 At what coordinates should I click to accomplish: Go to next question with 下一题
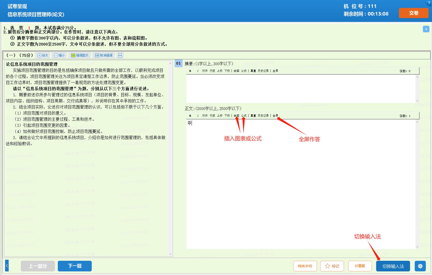[75, 266]
